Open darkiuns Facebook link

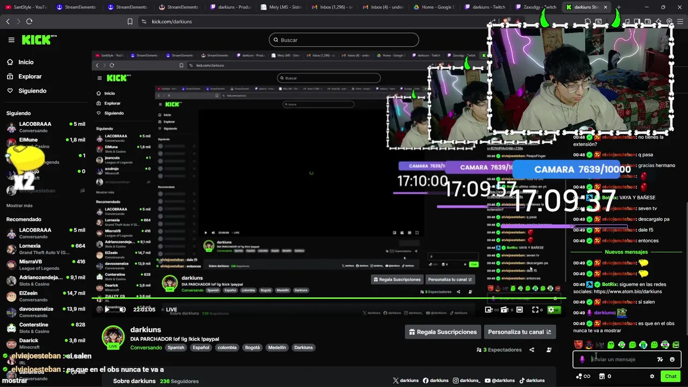click(x=436, y=381)
